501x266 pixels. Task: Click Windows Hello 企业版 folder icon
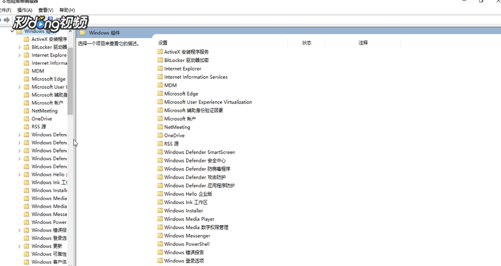[160, 193]
